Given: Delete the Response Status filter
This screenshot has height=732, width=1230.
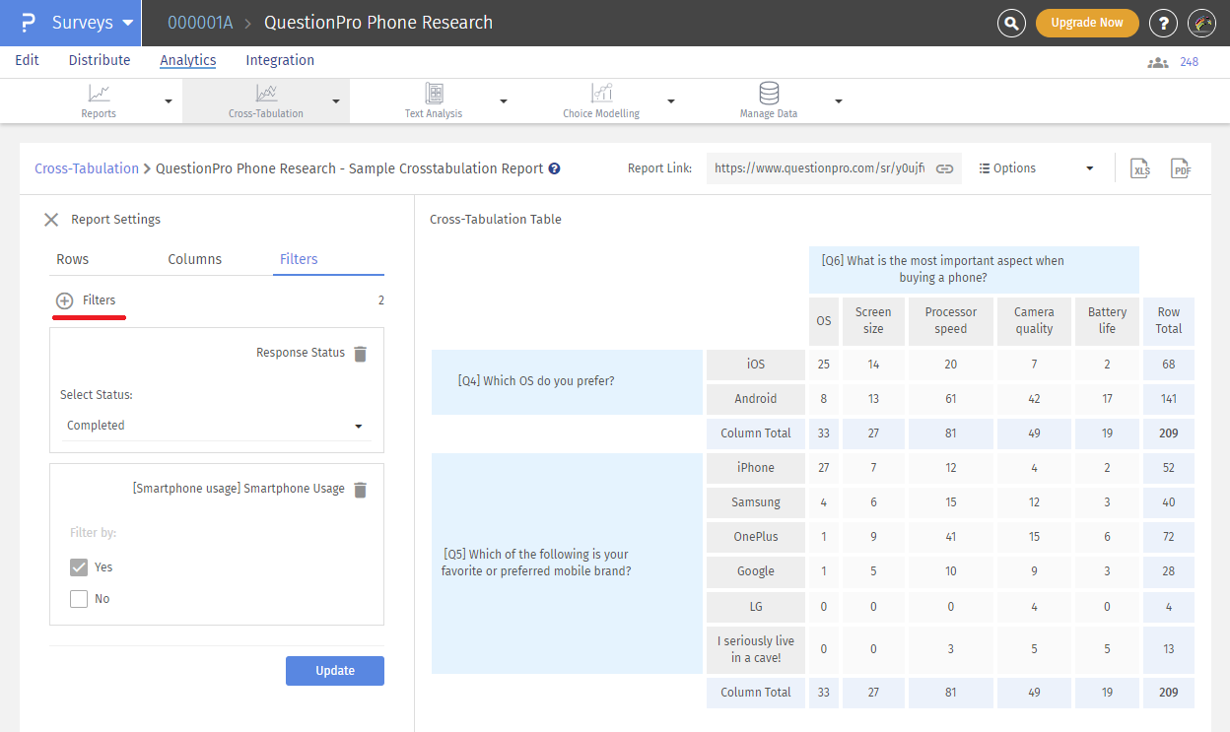Looking at the screenshot, I should click(361, 354).
